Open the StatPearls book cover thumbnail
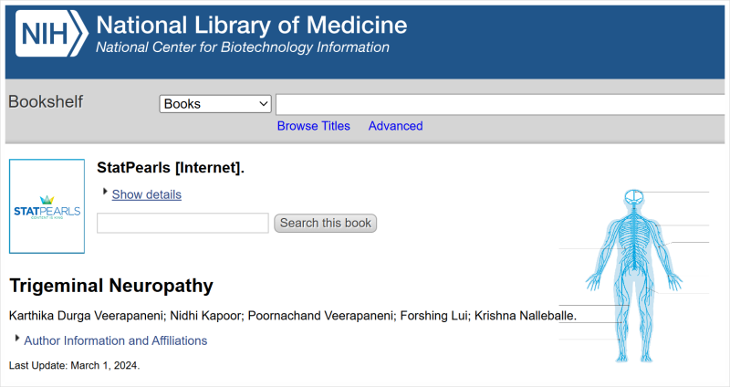The width and height of the screenshot is (730, 387). 47,206
